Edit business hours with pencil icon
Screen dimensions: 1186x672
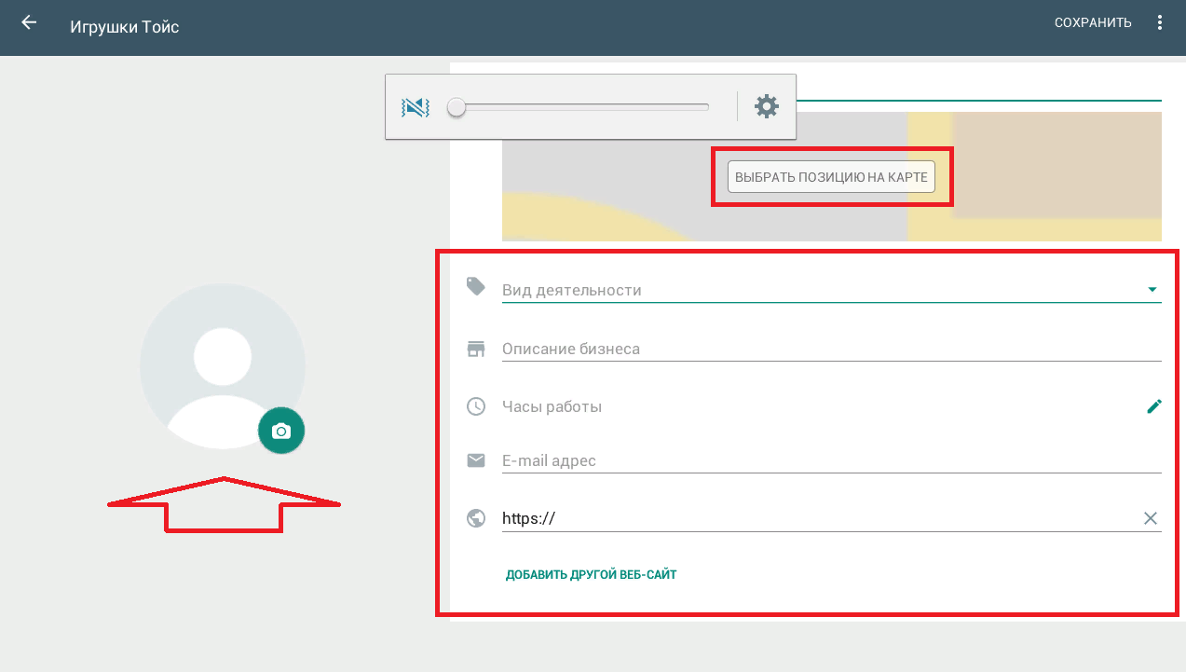tap(1153, 406)
